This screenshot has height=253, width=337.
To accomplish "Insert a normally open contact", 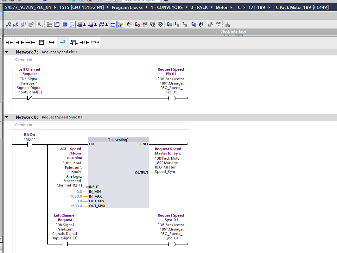I will point(9,42).
